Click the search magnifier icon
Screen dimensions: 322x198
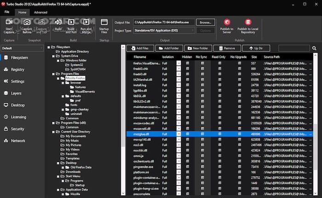pyautogui.click(x=315, y=48)
